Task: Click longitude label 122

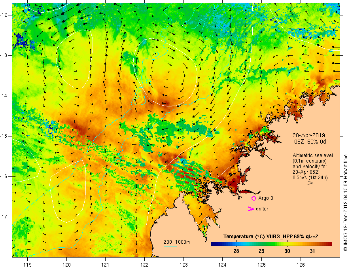Action: point(144,265)
